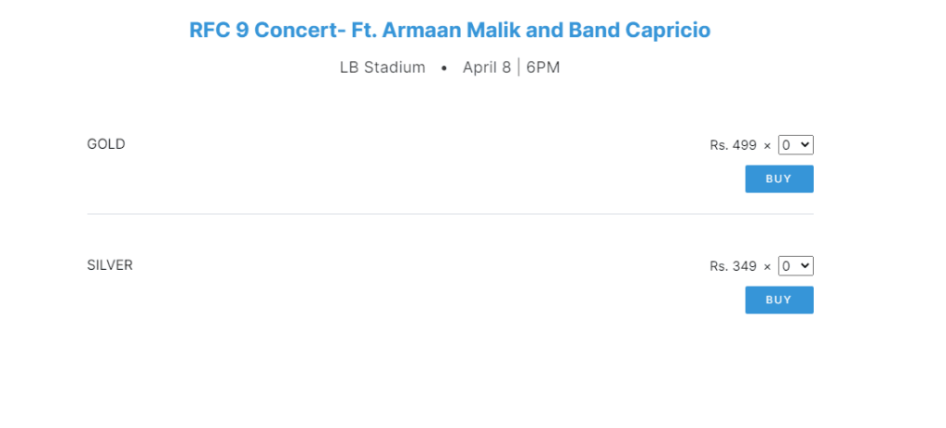
Task: Open the Gold ticket quantity dropdown
Action: (x=795, y=145)
